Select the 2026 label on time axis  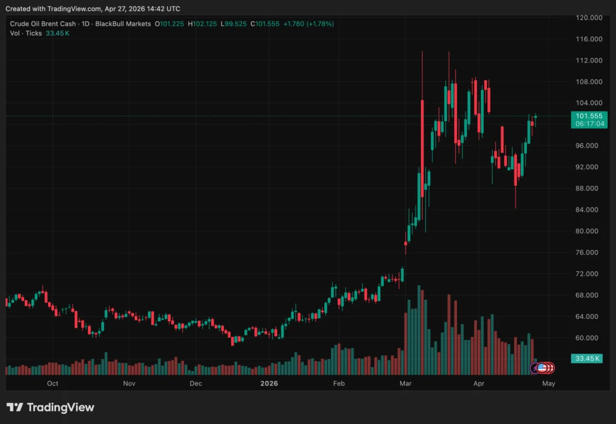[x=269, y=383]
